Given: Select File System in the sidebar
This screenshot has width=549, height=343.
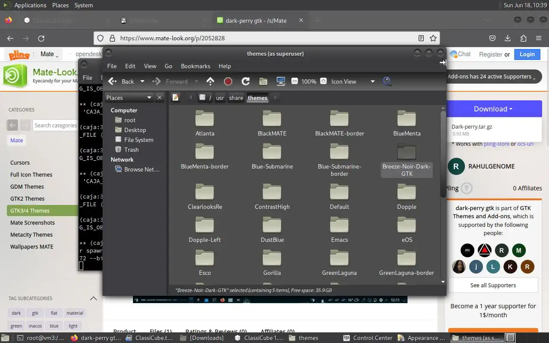Looking at the screenshot, I should 139,140.
